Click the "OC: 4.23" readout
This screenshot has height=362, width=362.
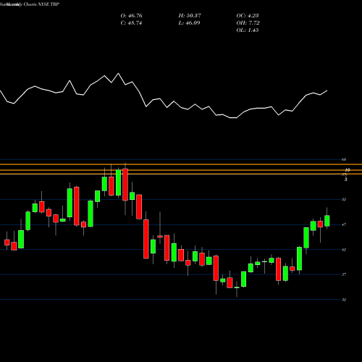pyautogui.click(x=248, y=16)
